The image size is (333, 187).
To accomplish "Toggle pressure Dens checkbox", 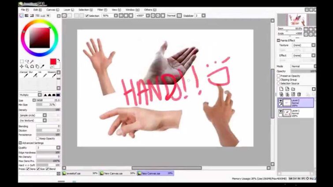I will click(28, 169).
